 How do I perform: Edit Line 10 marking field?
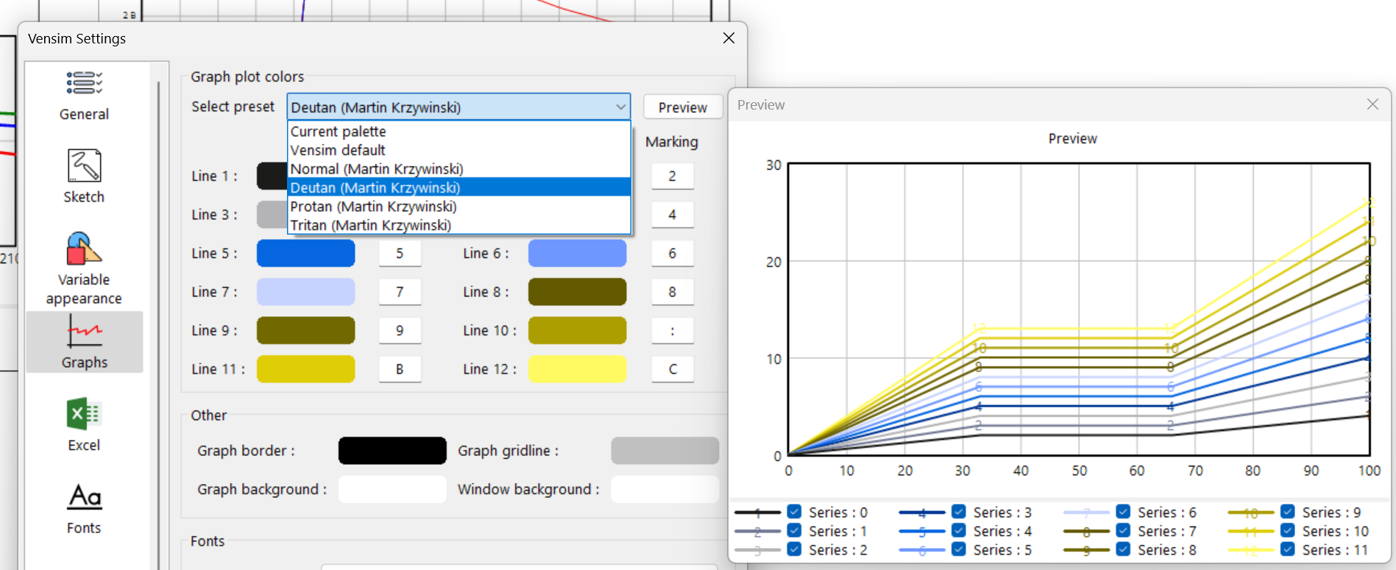[x=672, y=330]
